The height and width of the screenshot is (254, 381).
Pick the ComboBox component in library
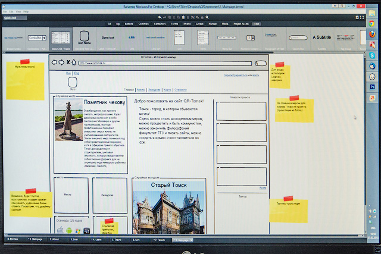(37, 39)
